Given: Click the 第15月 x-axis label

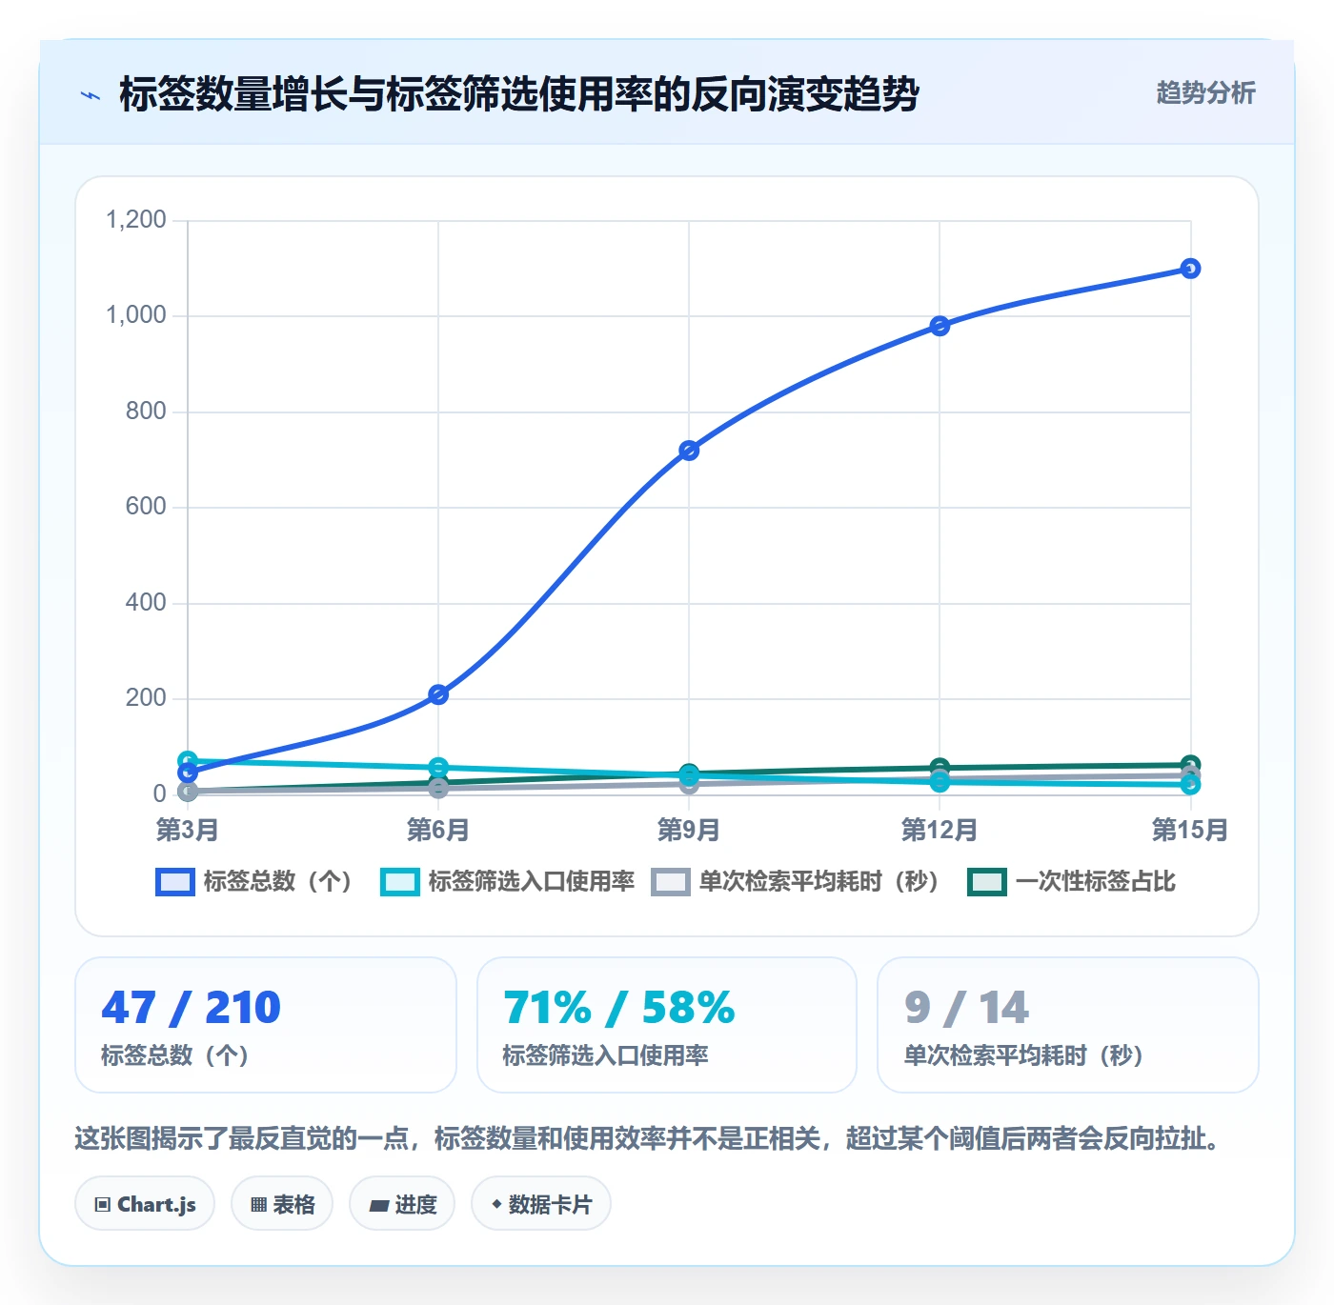Looking at the screenshot, I should coord(1190,830).
